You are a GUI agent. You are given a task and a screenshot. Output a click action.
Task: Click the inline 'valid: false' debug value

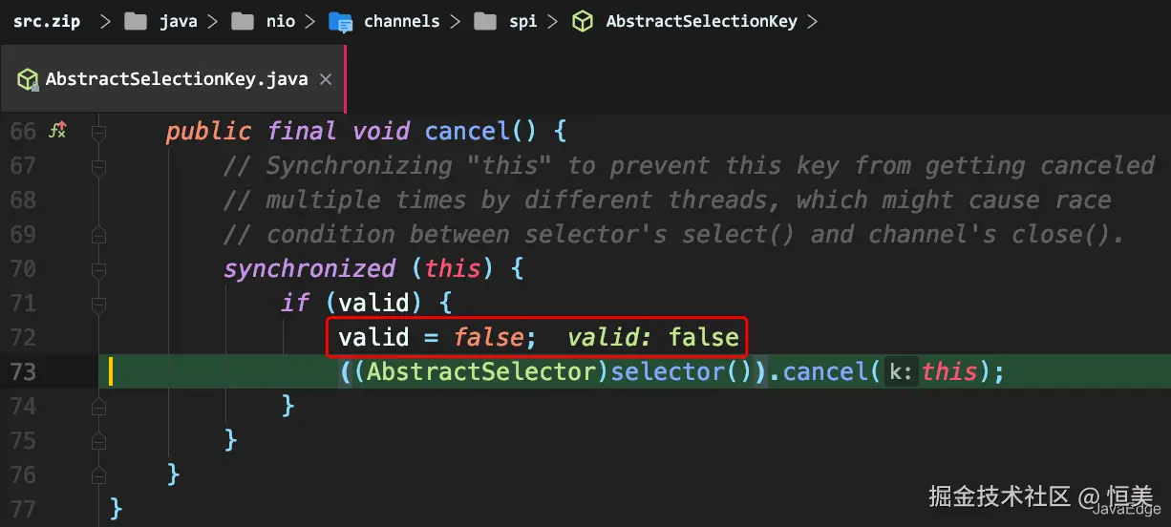pos(652,337)
